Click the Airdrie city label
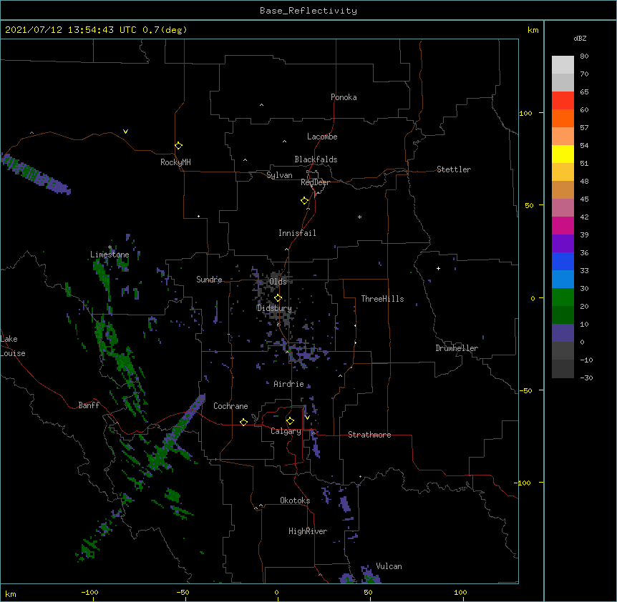Viewport: 617px width, 602px height. coord(288,384)
